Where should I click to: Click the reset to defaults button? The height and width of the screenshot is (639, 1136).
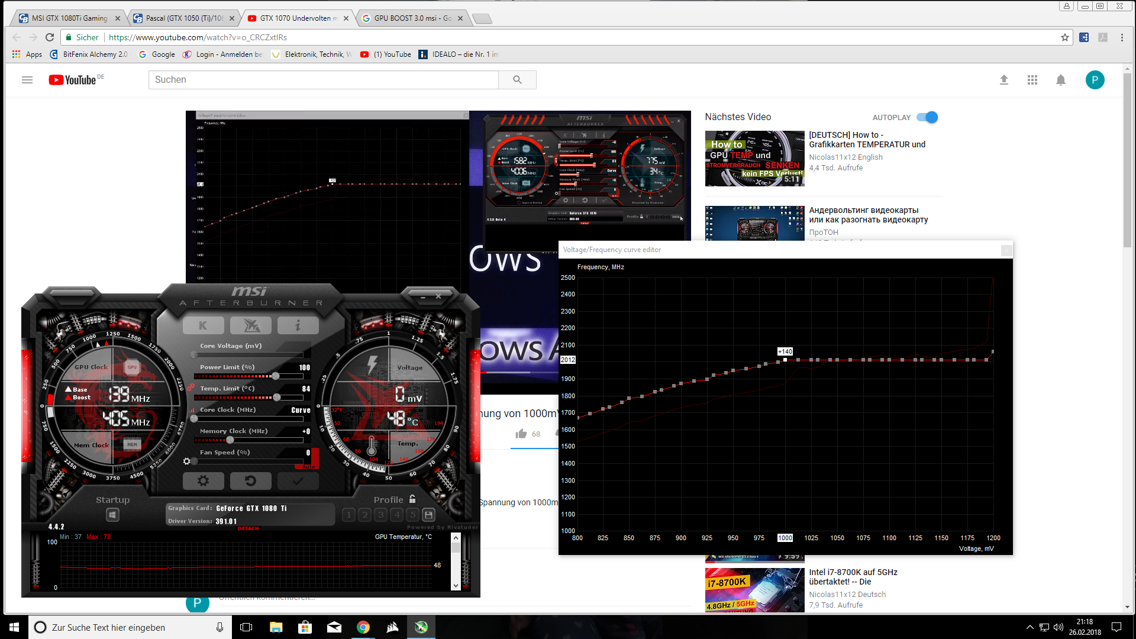[x=250, y=481]
